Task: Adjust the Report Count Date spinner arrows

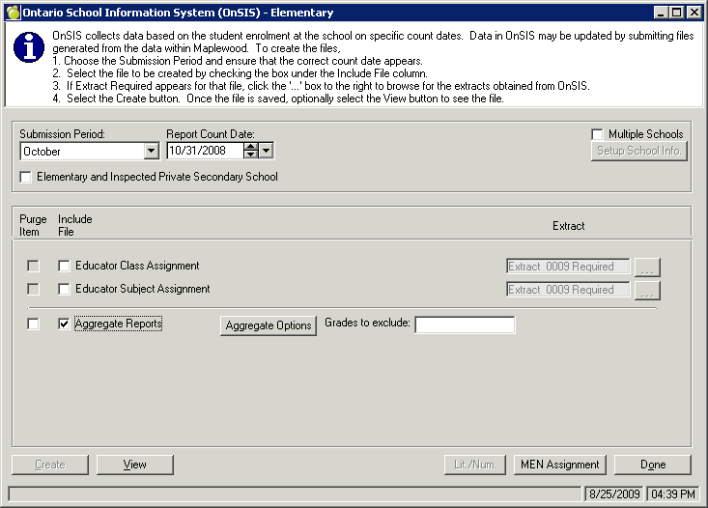Action: pos(251,151)
